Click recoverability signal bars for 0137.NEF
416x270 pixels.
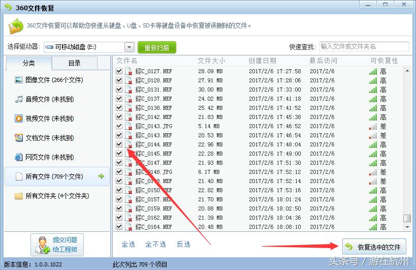[373, 99]
